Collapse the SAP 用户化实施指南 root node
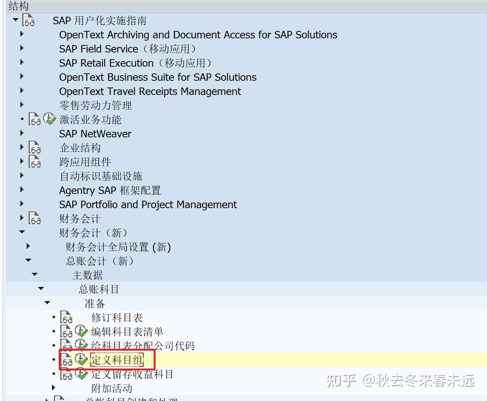487x401 pixels. pyautogui.click(x=15, y=19)
